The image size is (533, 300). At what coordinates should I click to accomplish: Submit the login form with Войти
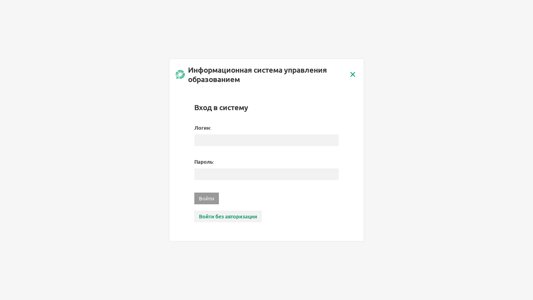(206, 198)
